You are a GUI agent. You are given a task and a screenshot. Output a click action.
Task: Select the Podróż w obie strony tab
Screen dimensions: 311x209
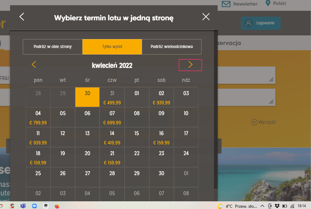click(53, 47)
